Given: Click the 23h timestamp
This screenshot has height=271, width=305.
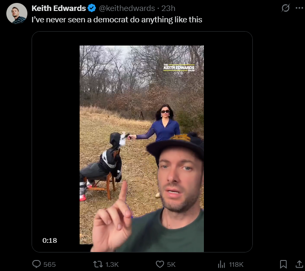Looking at the screenshot, I should 168,8.
